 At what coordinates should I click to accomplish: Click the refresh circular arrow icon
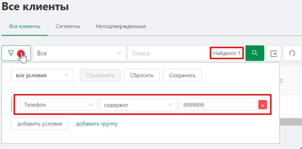coord(292,53)
